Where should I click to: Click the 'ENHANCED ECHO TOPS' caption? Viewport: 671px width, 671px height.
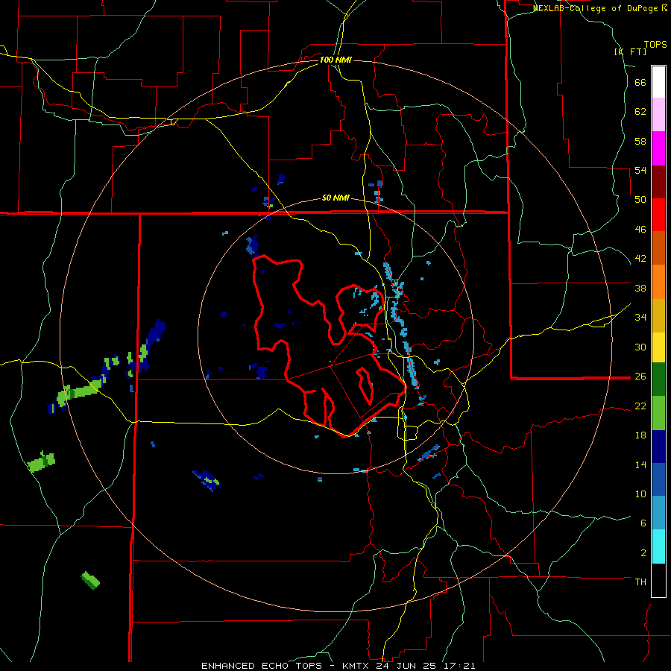(x=262, y=666)
